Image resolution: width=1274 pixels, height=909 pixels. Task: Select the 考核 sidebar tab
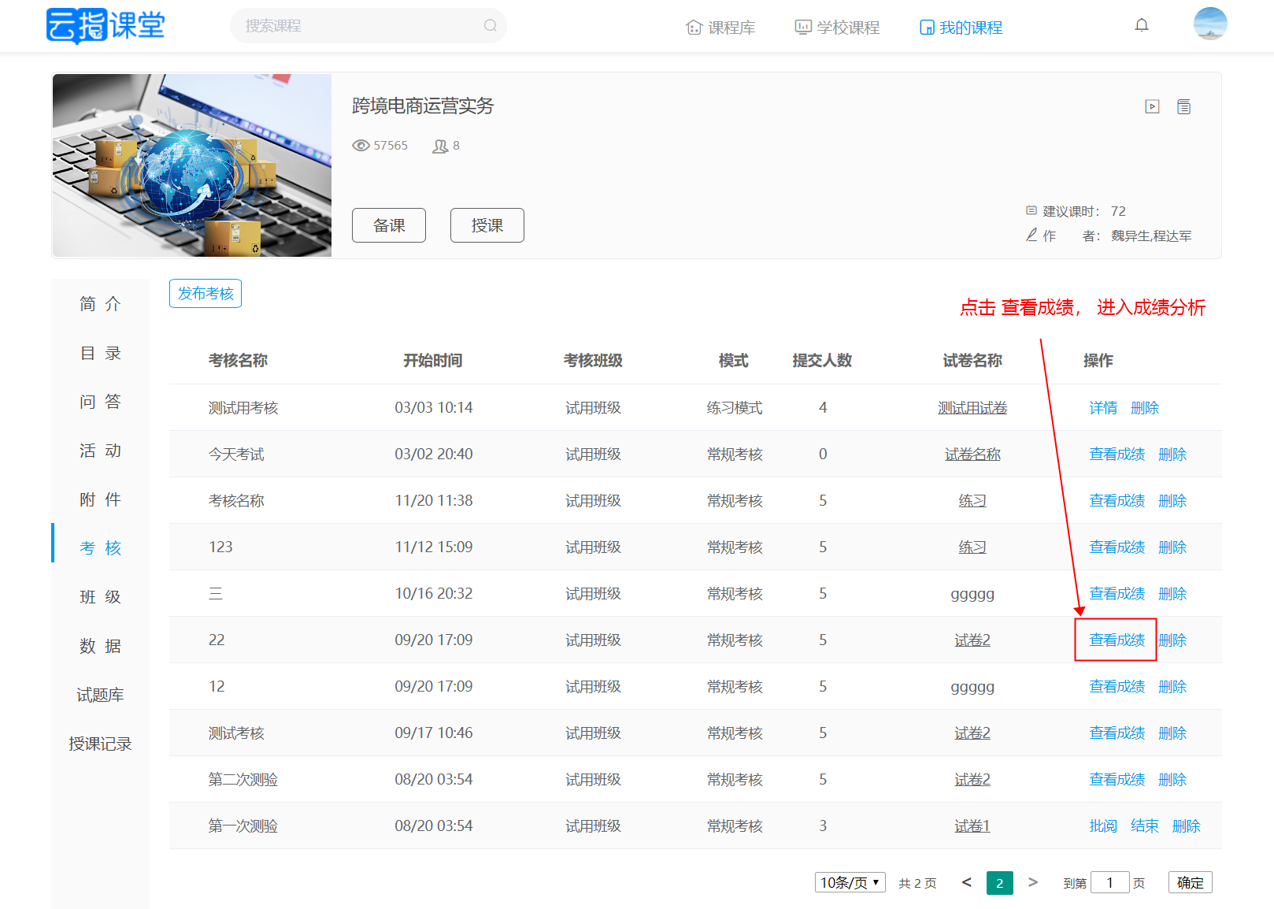100,547
